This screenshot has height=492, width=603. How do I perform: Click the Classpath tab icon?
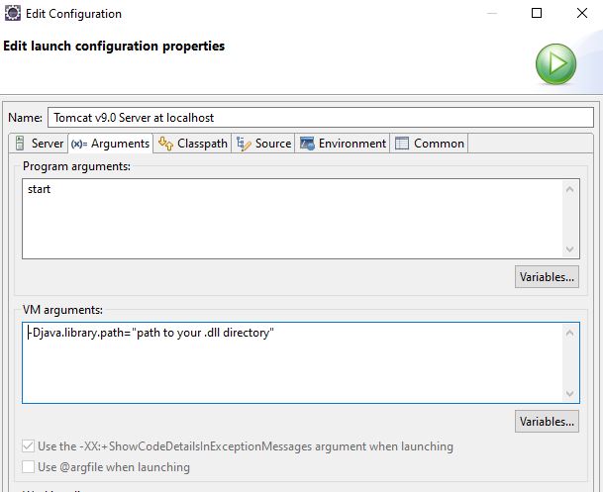pyautogui.click(x=165, y=144)
